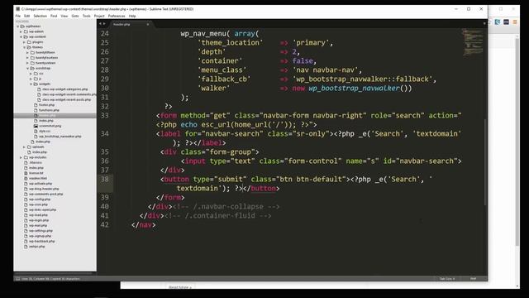Image resolution: width=529 pixels, height=298 pixels.
Task: Open the File menu
Action: 18,16
